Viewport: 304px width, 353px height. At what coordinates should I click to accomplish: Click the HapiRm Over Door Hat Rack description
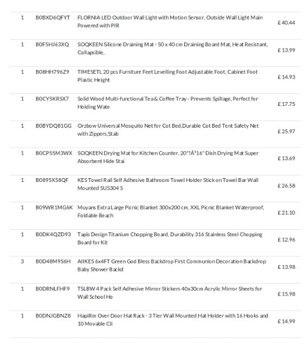pos(172,320)
